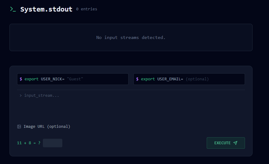
Task: Focus the captcha answer box for 11 + 8
Action: [x=53, y=143]
